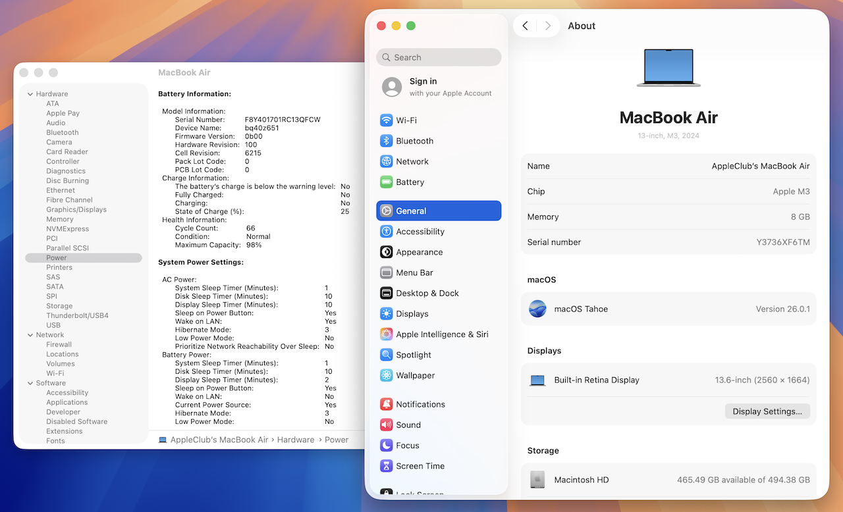This screenshot has width=843, height=512.
Task: Collapse the Software tree section
Action: 30,383
